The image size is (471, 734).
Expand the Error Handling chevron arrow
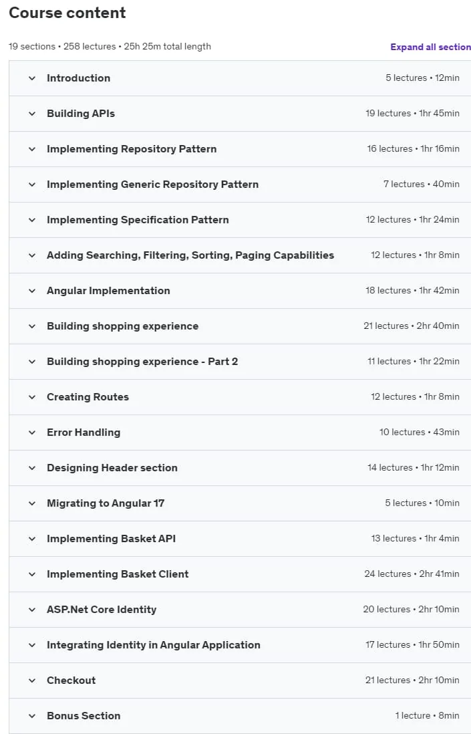click(x=32, y=433)
